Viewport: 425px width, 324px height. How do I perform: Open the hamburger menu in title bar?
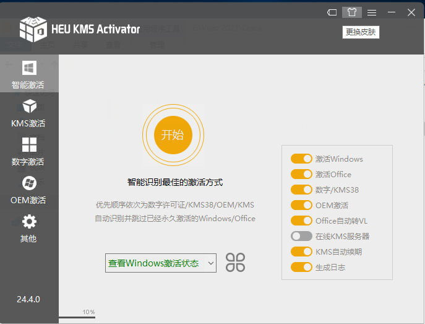click(371, 12)
